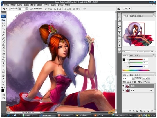Delete layer with the trash icon
Image resolution: width=157 pixels, height=118 pixels.
pos(152,111)
